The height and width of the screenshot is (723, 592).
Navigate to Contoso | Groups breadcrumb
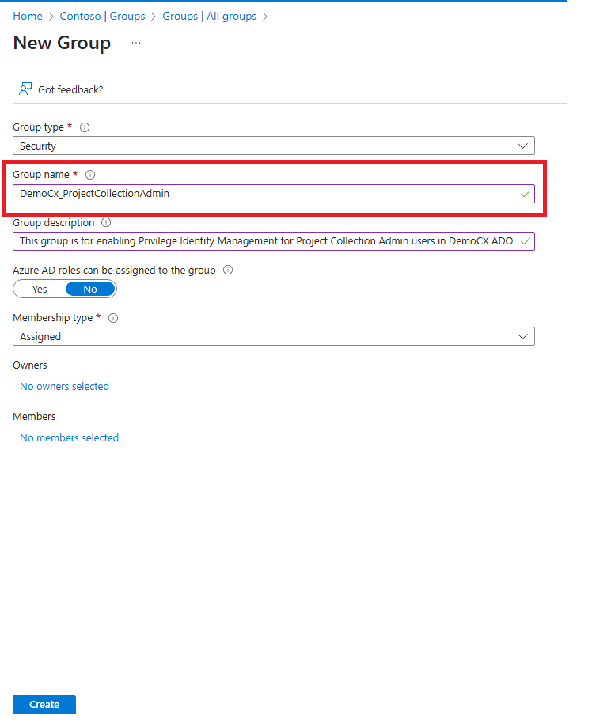(102, 16)
